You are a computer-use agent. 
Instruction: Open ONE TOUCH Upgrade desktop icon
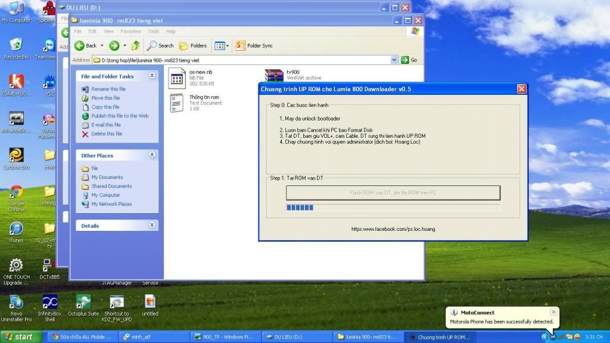click(x=16, y=271)
